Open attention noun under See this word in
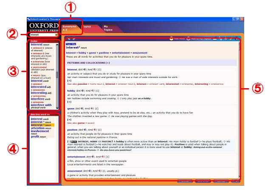 (41, 128)
